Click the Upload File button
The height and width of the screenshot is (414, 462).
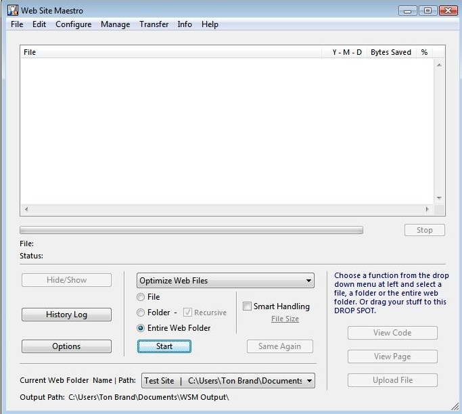(x=392, y=380)
